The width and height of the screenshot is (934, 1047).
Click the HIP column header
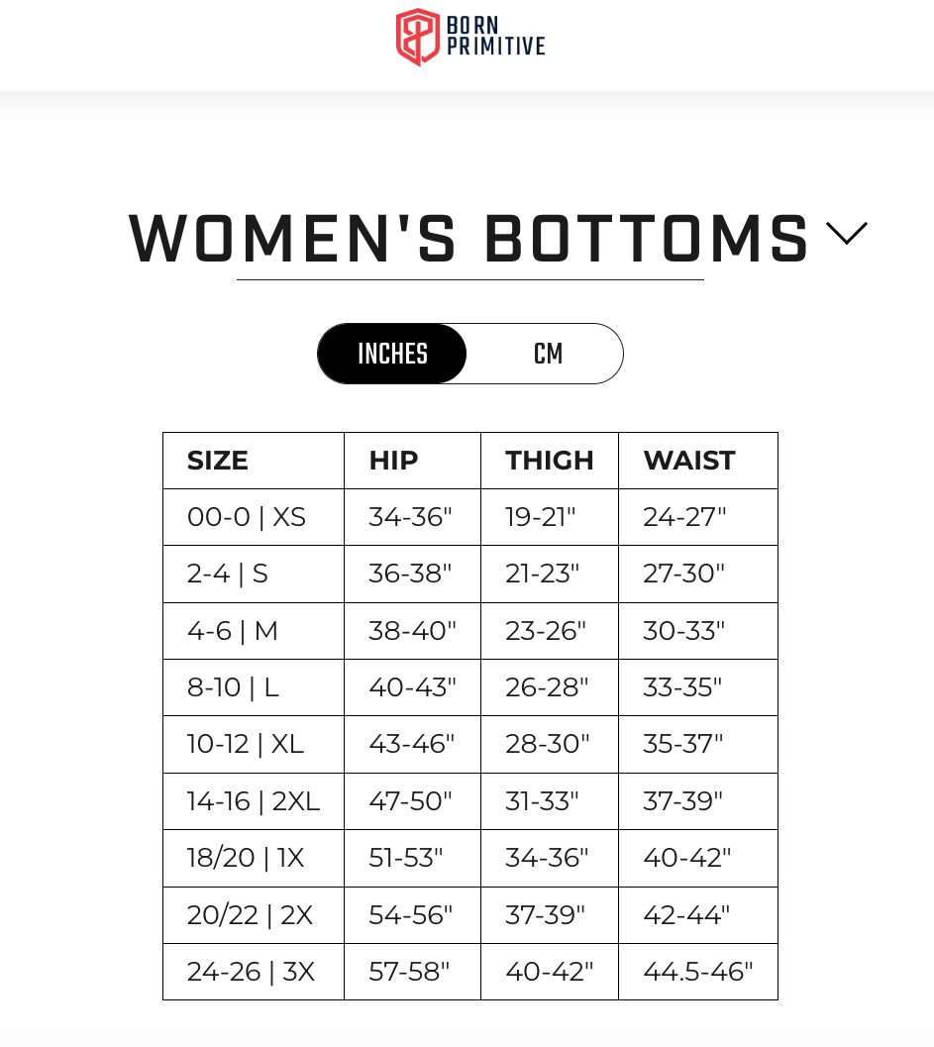pyautogui.click(x=393, y=461)
